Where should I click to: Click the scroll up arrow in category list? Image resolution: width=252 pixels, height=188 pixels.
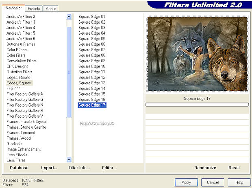(69, 17)
